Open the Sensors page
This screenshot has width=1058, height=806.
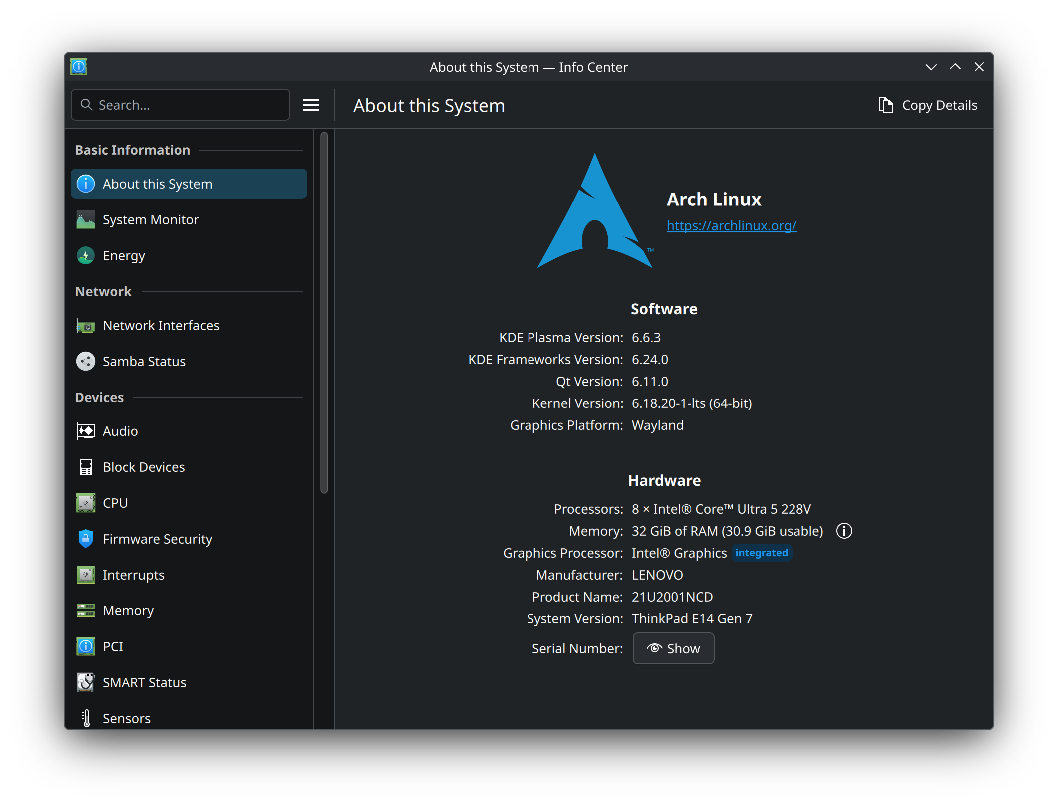coord(189,717)
